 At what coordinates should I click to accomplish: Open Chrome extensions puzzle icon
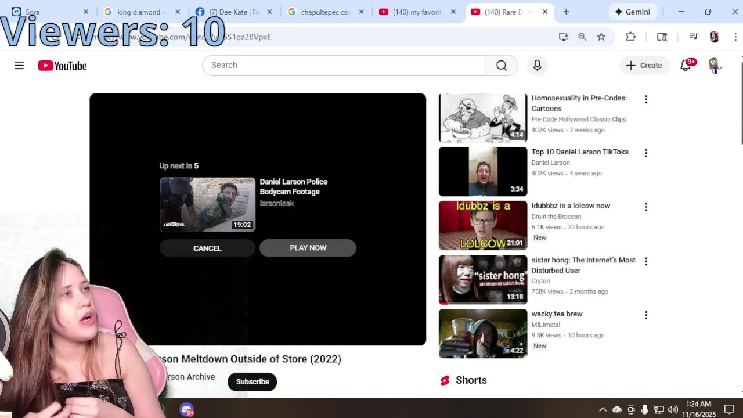point(631,37)
